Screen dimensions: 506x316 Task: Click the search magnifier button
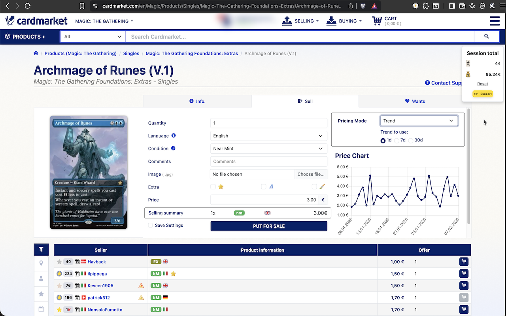486,36
